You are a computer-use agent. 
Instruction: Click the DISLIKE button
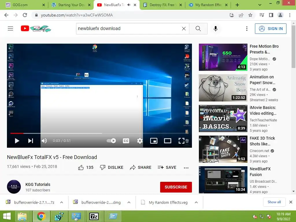pos(112,167)
